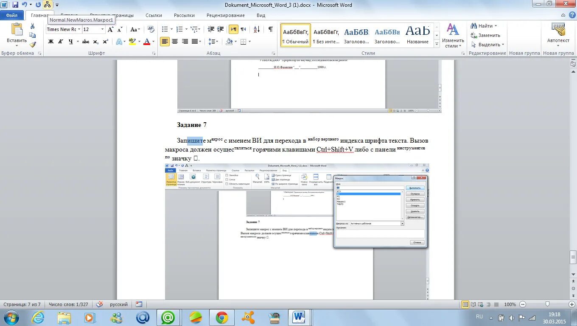Viewport: 577px width, 326px height.
Task: Toggle underline Ч formatting
Action: point(71,42)
